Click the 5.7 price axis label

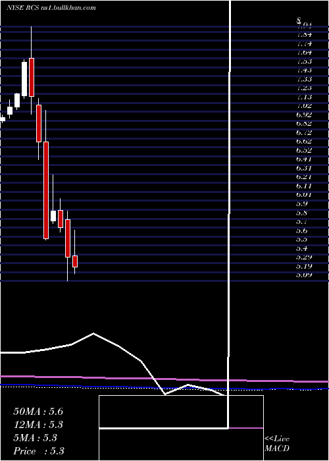[303, 221]
